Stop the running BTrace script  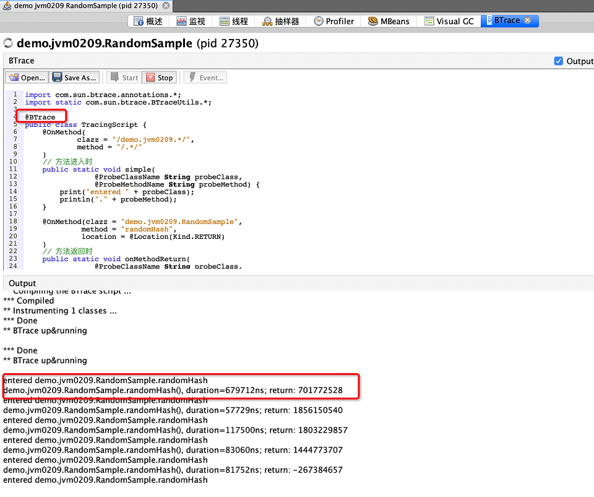tap(159, 77)
